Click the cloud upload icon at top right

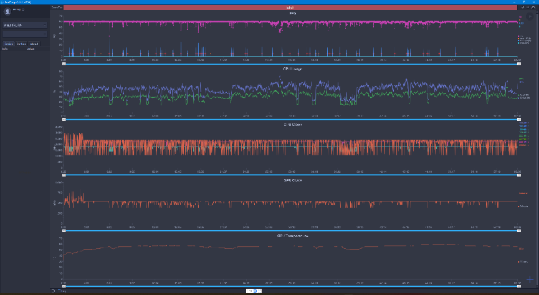[x=533, y=7]
